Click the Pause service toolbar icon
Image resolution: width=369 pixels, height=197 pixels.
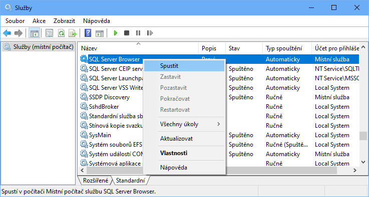[138, 33]
